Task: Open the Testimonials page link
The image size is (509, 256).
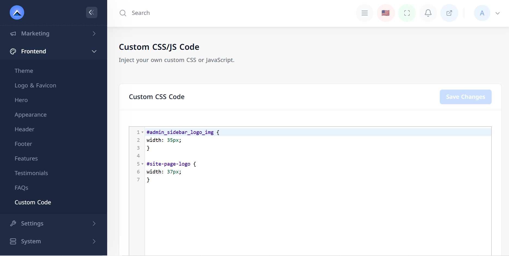Action: 31,173
